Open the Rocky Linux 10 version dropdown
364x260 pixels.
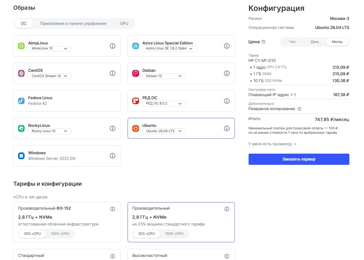pos(50,131)
